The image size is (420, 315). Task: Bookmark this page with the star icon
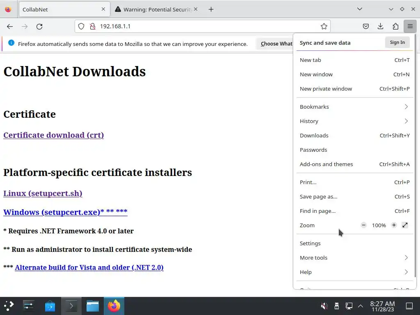324,26
